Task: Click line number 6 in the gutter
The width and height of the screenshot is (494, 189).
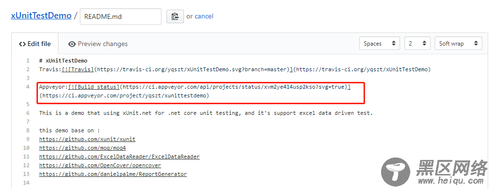Action: click(28, 113)
